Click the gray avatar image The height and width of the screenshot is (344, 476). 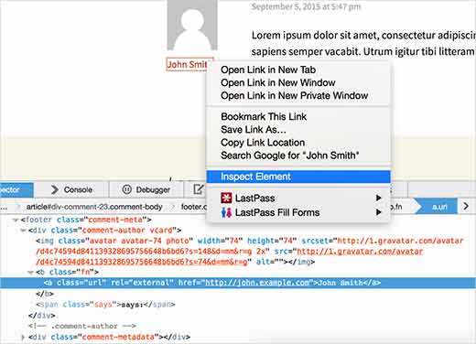(192, 25)
